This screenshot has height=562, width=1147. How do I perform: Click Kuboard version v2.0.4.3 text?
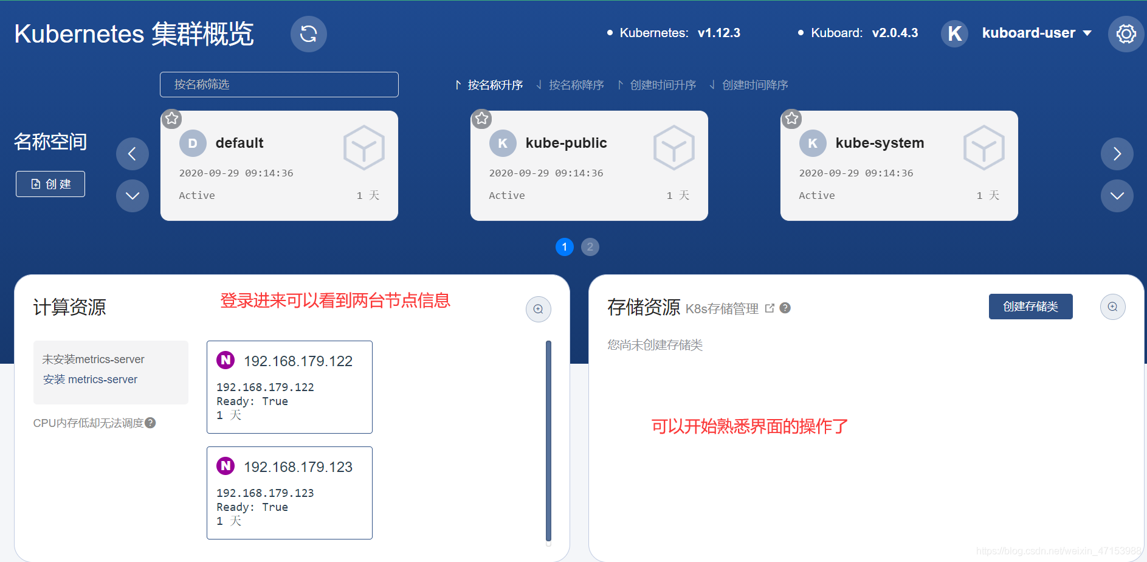[x=895, y=33]
